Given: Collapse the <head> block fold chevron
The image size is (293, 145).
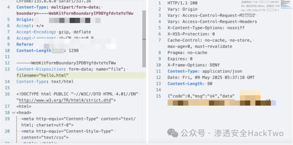Looking at the screenshot, I should tap(14, 113).
